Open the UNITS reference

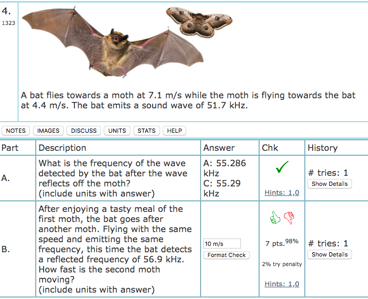click(117, 131)
